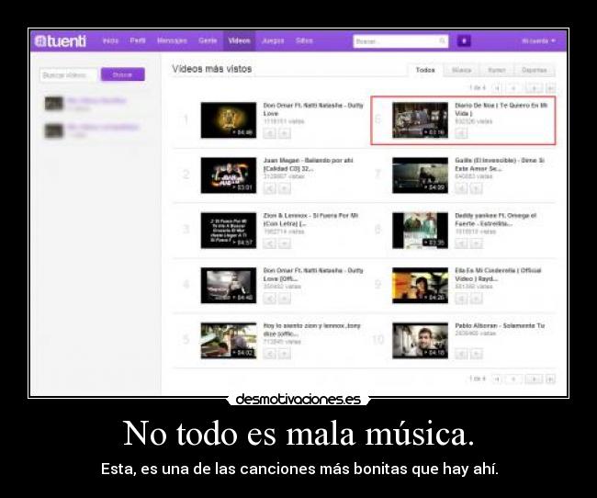This screenshot has width=597, height=498.
Task: Play the Ella Es Mi Cinderella thumbnail
Action: point(421,286)
